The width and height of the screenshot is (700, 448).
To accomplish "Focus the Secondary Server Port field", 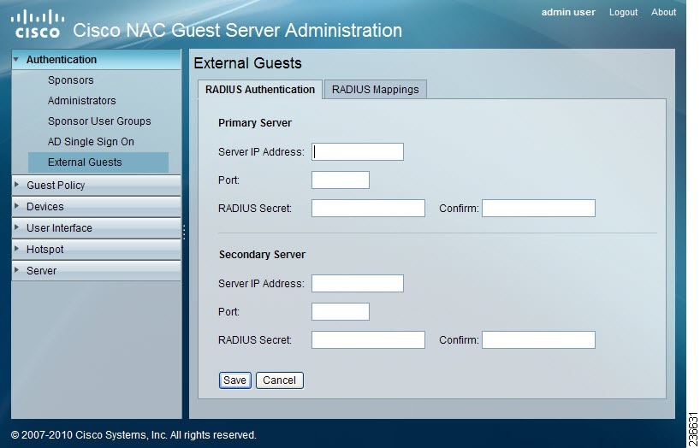I will (341, 311).
